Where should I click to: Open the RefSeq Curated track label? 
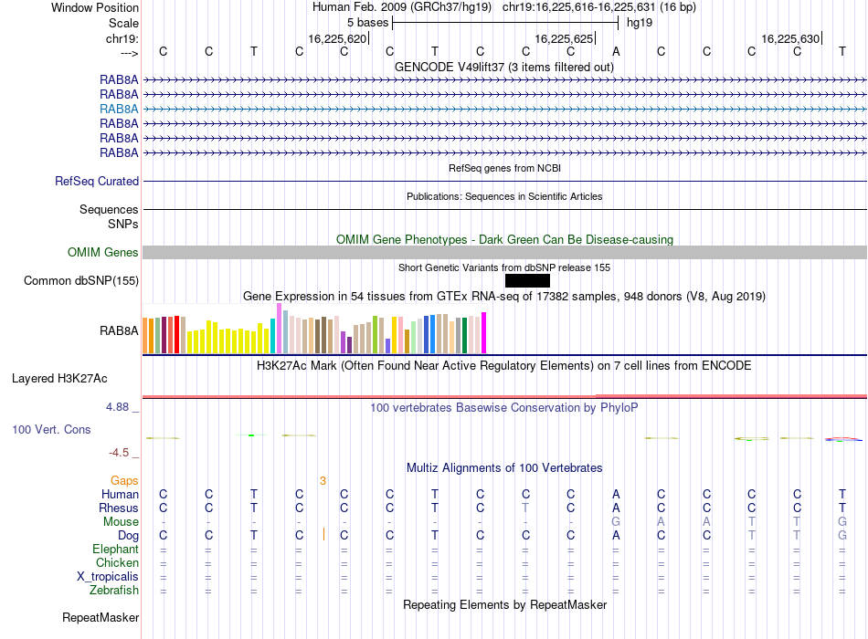[x=97, y=181]
